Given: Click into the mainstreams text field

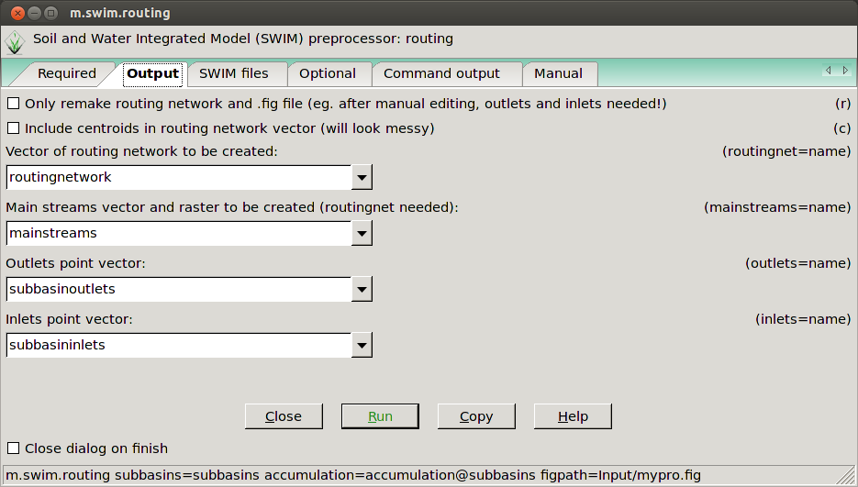Looking at the screenshot, I should pyautogui.click(x=179, y=234).
